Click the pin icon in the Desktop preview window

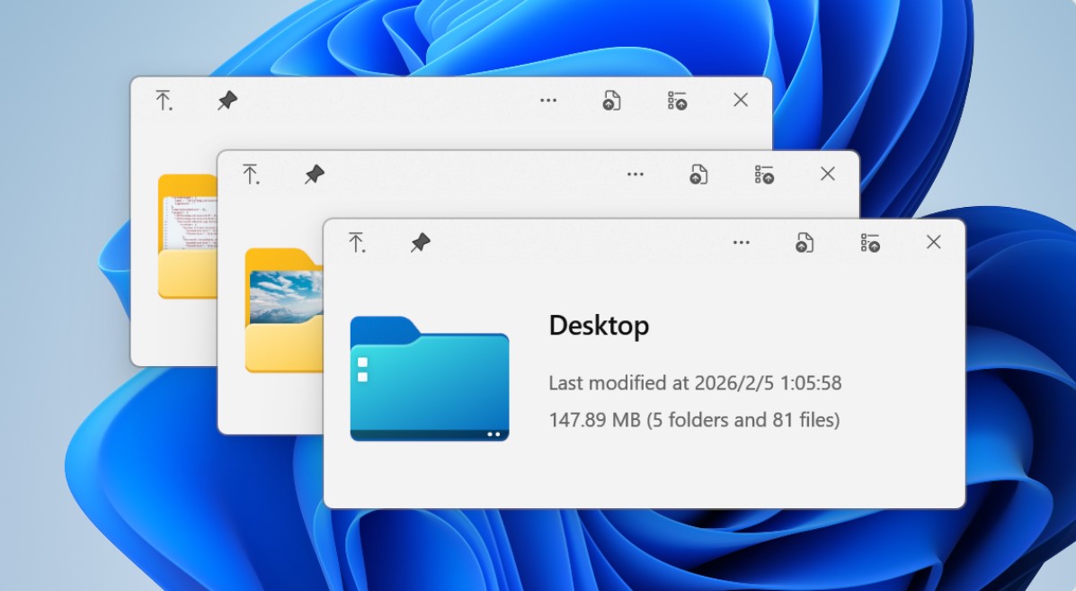point(420,243)
